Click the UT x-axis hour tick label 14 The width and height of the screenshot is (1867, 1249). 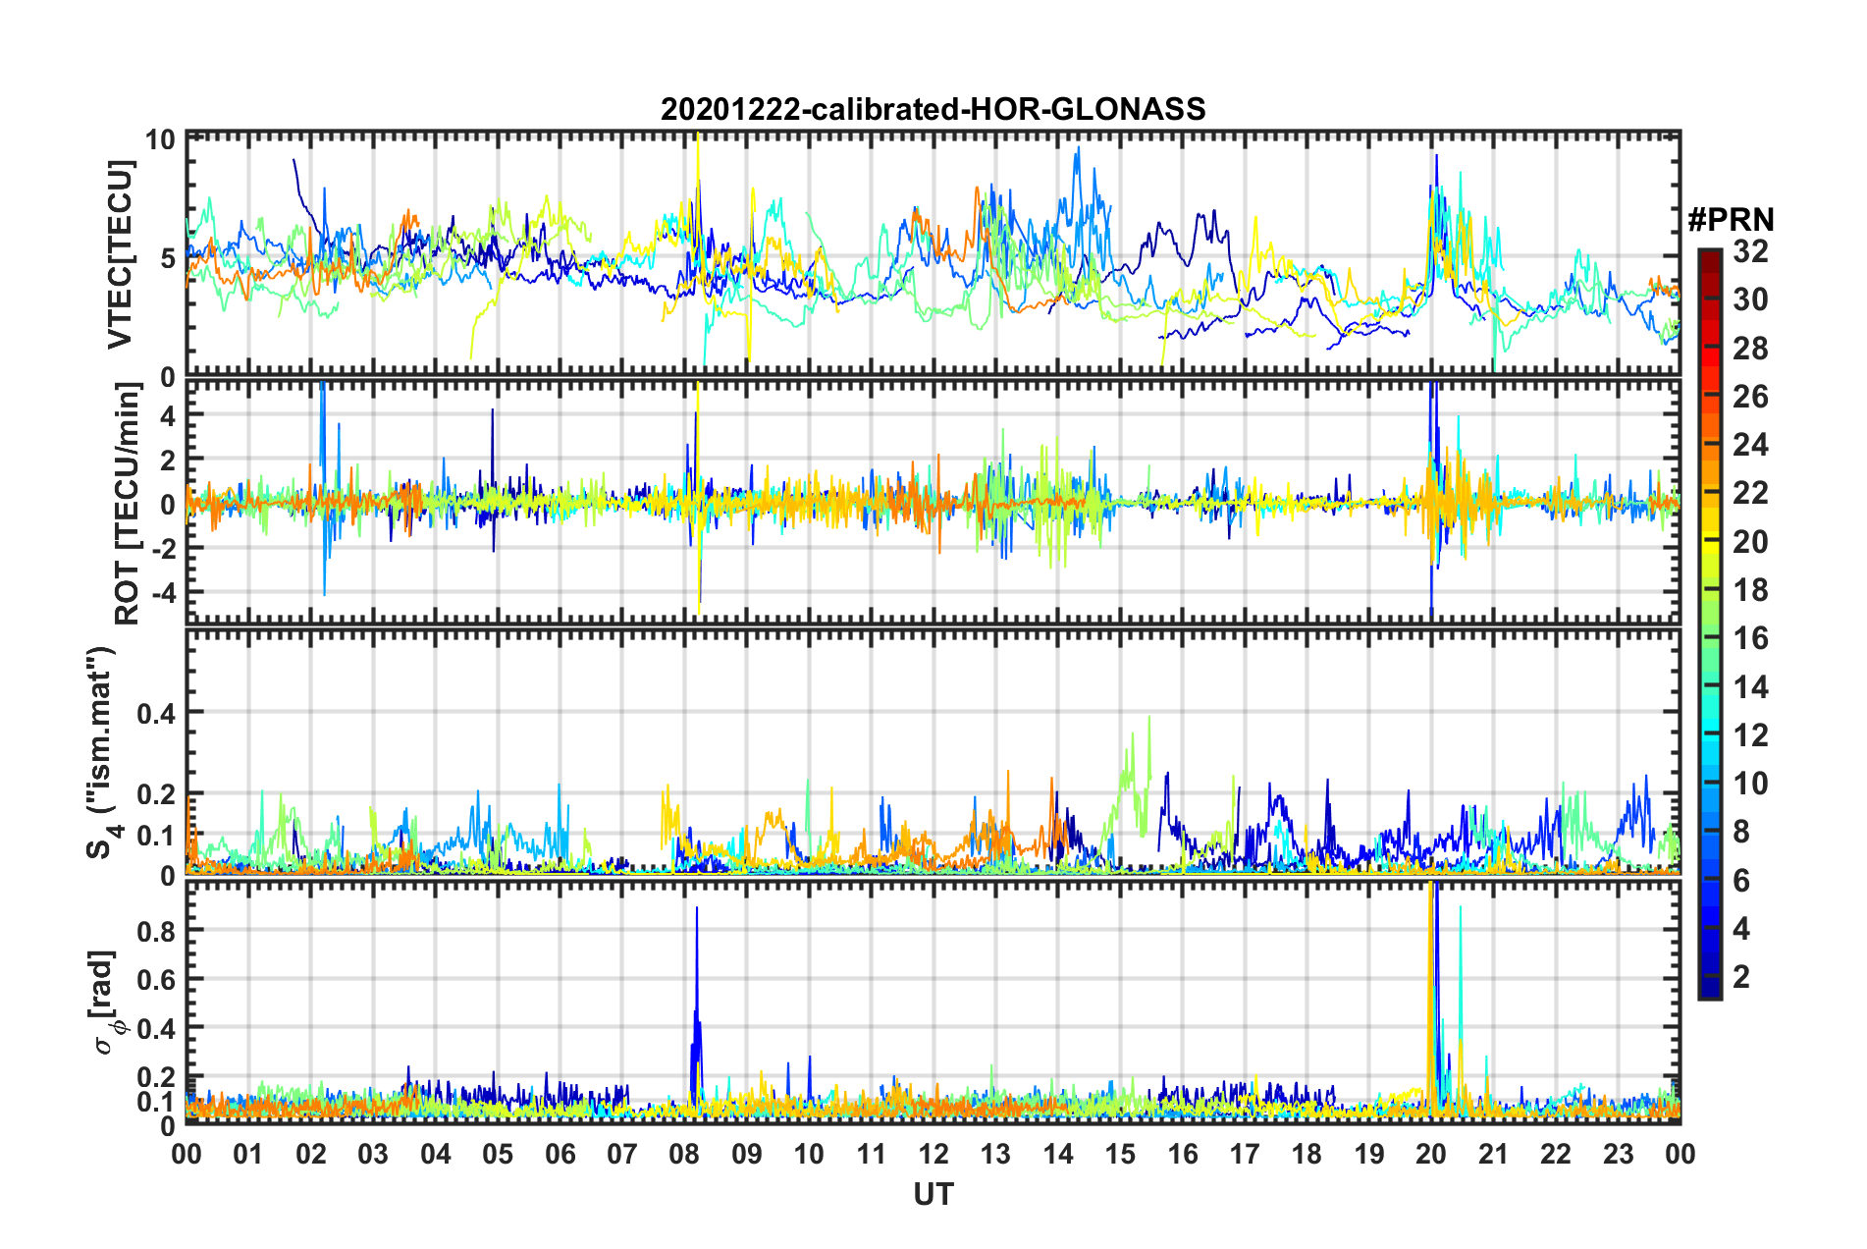tap(1058, 1154)
